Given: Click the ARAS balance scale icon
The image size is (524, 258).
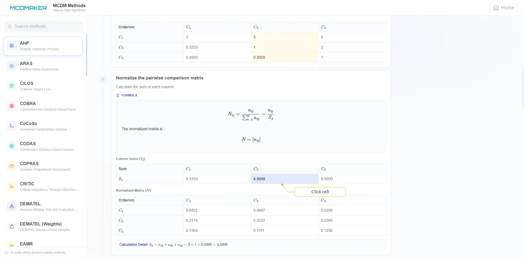Looking at the screenshot, I should pyautogui.click(x=12, y=66).
